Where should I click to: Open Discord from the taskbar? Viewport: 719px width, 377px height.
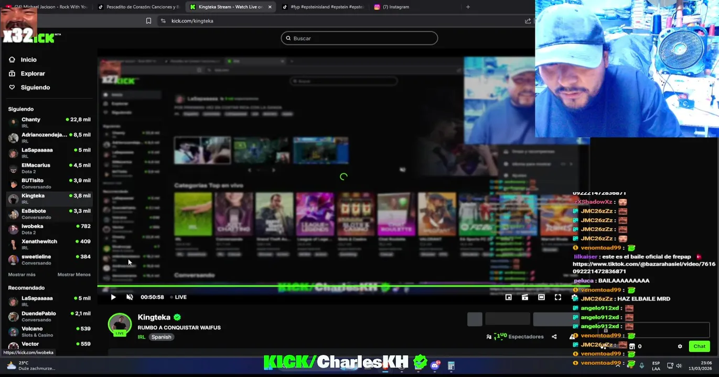pyautogui.click(x=435, y=365)
